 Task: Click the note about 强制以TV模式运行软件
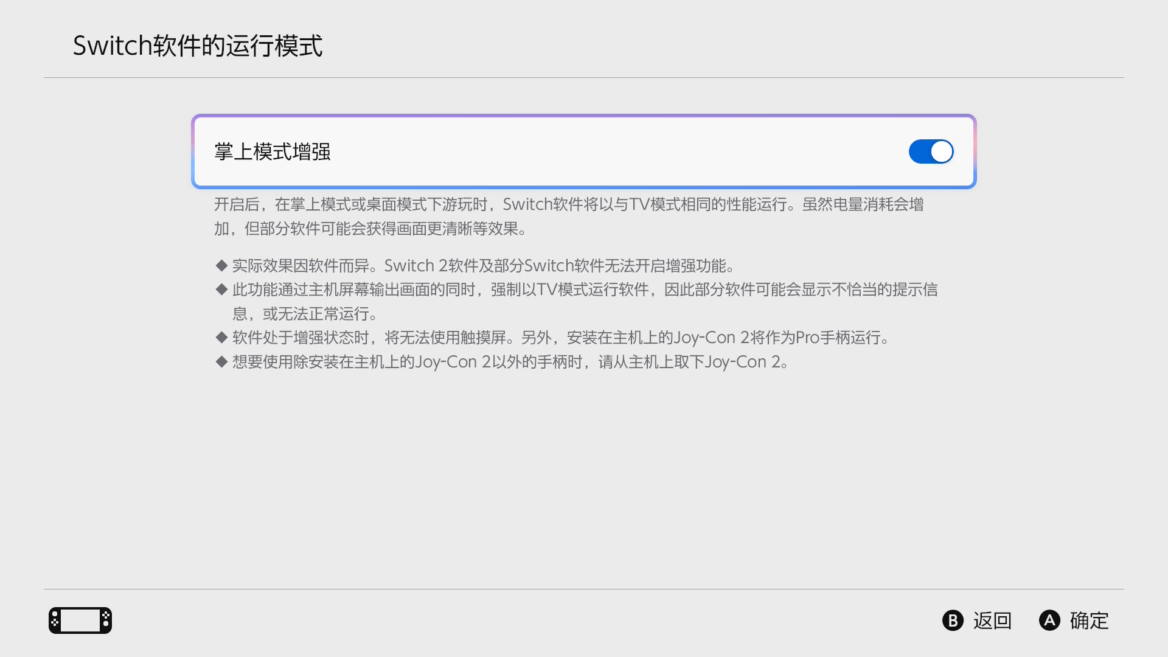click(x=584, y=301)
